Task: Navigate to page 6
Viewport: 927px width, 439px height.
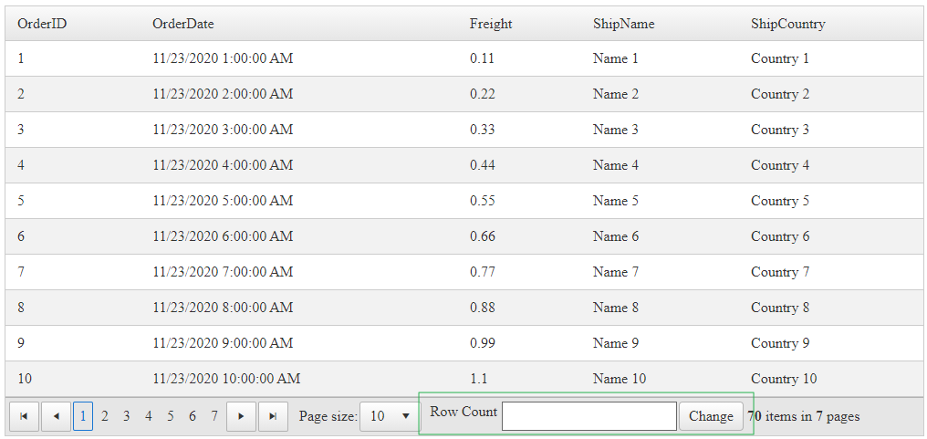Action: click(x=193, y=416)
